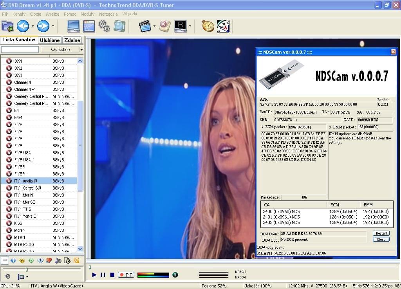
Task: Click the volume slider handle
Action: (x=27, y=269)
